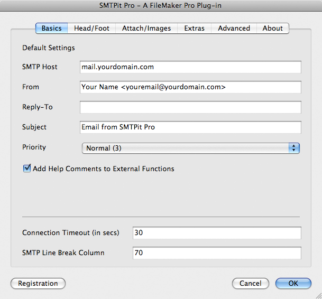Open the Attach/Images tab

(146, 29)
